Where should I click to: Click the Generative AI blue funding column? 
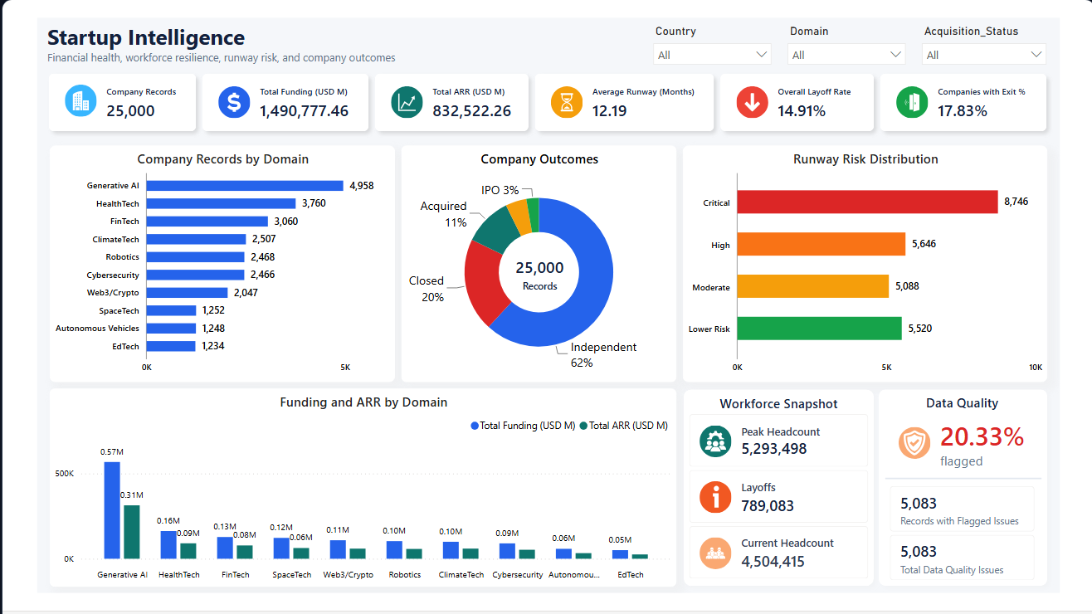point(112,510)
